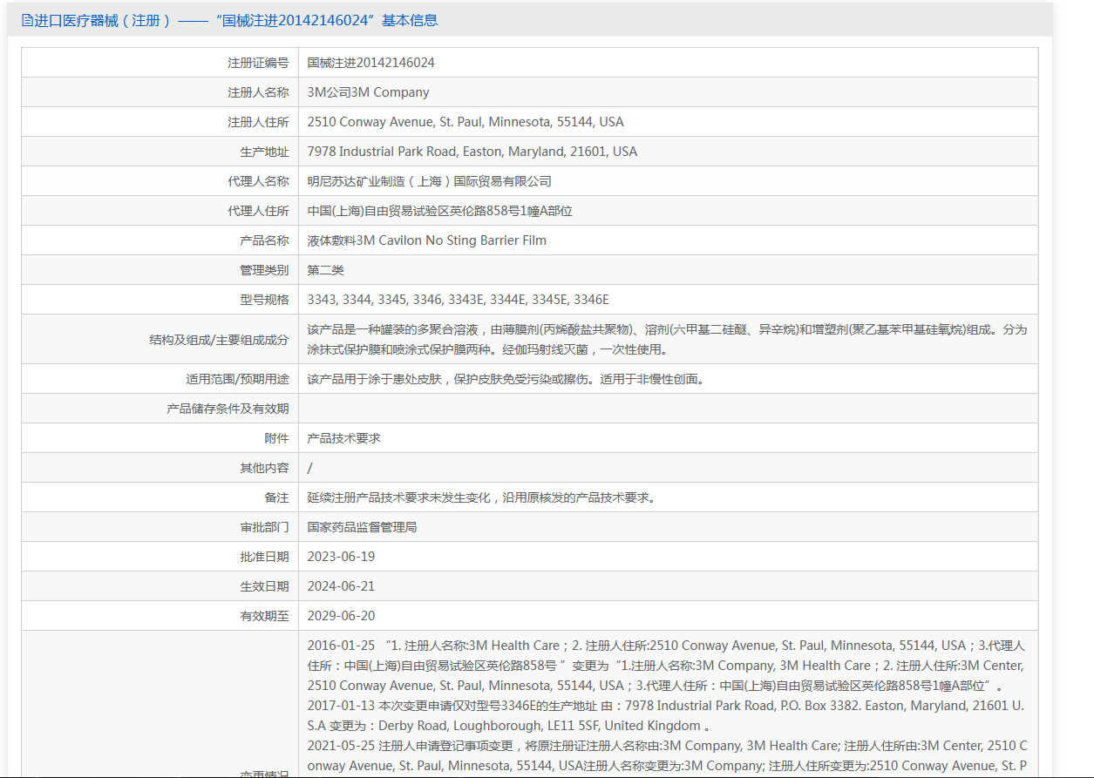The width and height of the screenshot is (1094, 778).
Task: Click the label 审批部门
Action: click(x=264, y=527)
